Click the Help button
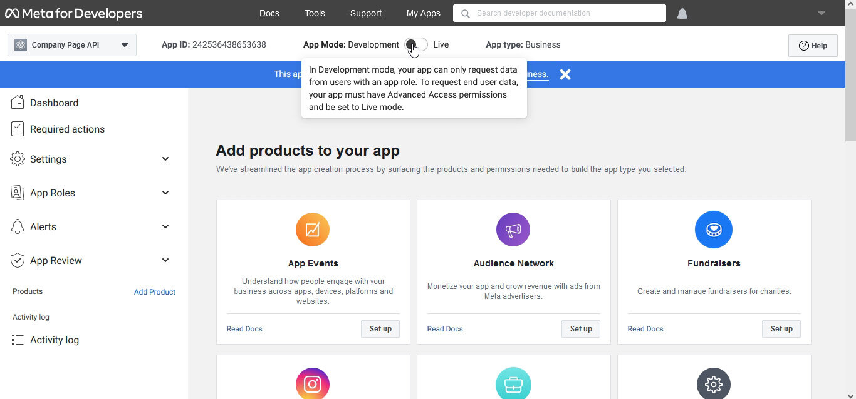This screenshot has width=856, height=399. click(x=813, y=46)
